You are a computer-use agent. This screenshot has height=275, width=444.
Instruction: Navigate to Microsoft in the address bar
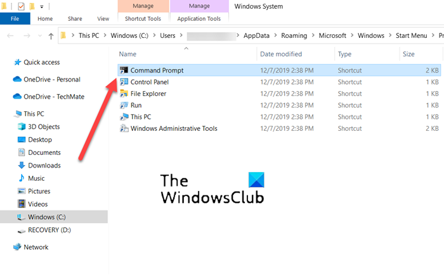point(332,35)
